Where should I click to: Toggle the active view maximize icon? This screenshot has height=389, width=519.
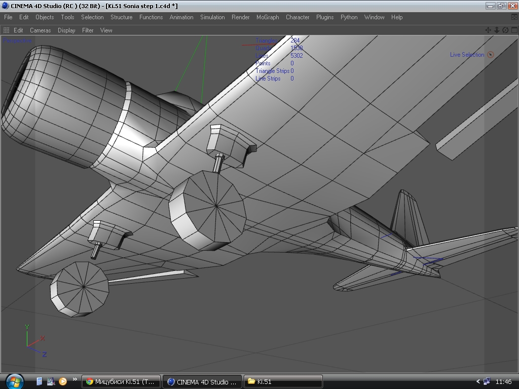coord(513,30)
